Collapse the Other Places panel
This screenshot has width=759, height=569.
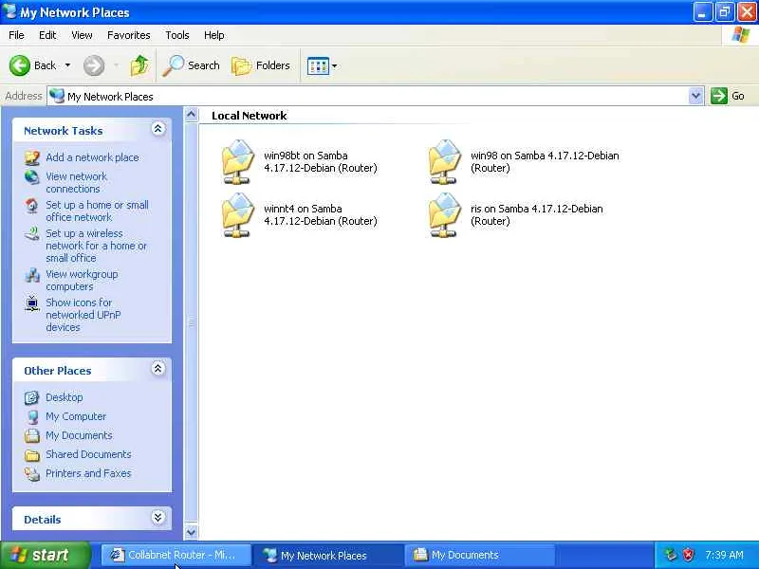(x=157, y=369)
